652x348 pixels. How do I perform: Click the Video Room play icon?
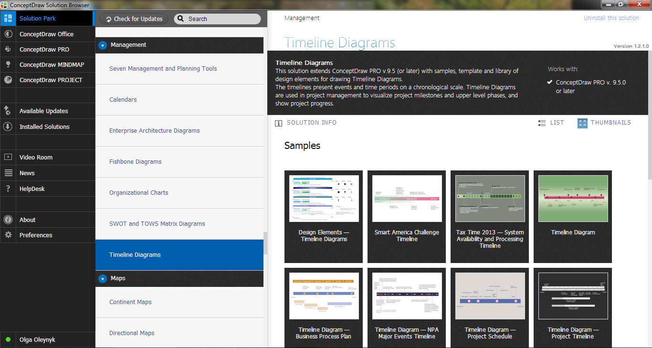point(8,157)
